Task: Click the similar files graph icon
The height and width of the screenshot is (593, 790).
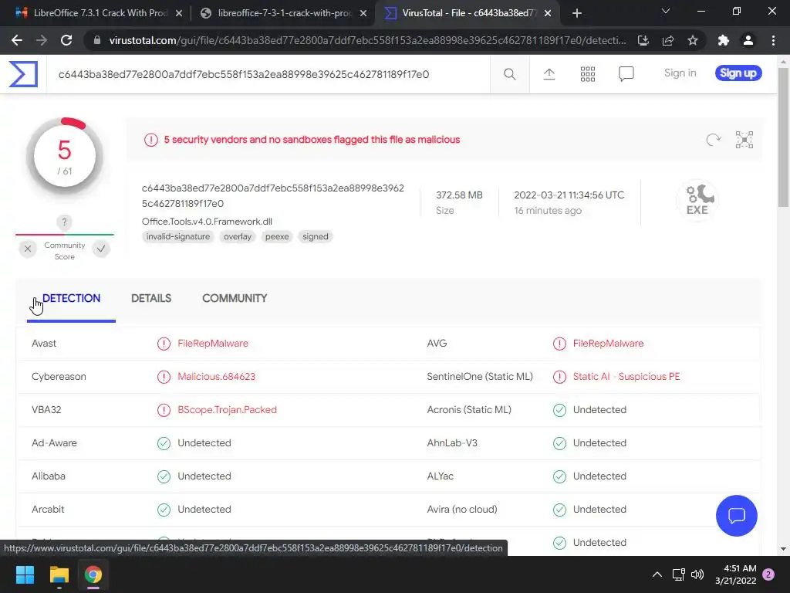Action: pyautogui.click(x=744, y=140)
